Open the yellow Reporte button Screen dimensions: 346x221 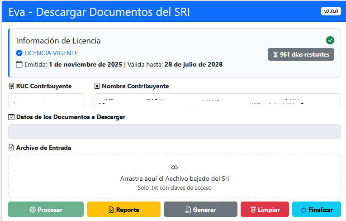123,210
